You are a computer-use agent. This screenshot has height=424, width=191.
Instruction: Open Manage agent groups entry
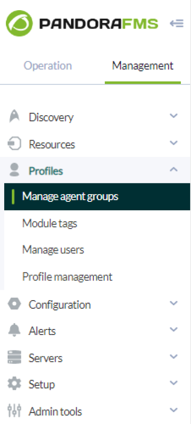97,197
